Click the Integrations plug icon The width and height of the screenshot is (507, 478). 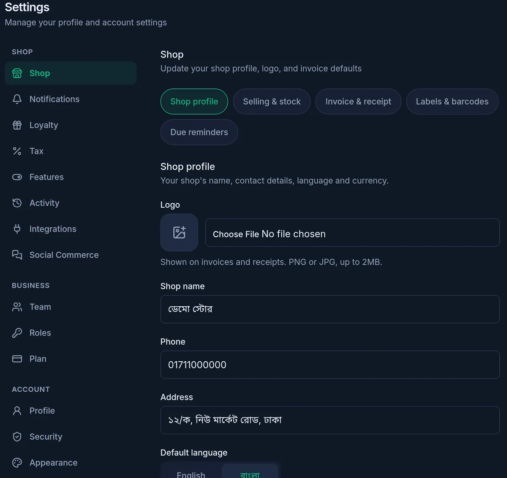(17, 229)
